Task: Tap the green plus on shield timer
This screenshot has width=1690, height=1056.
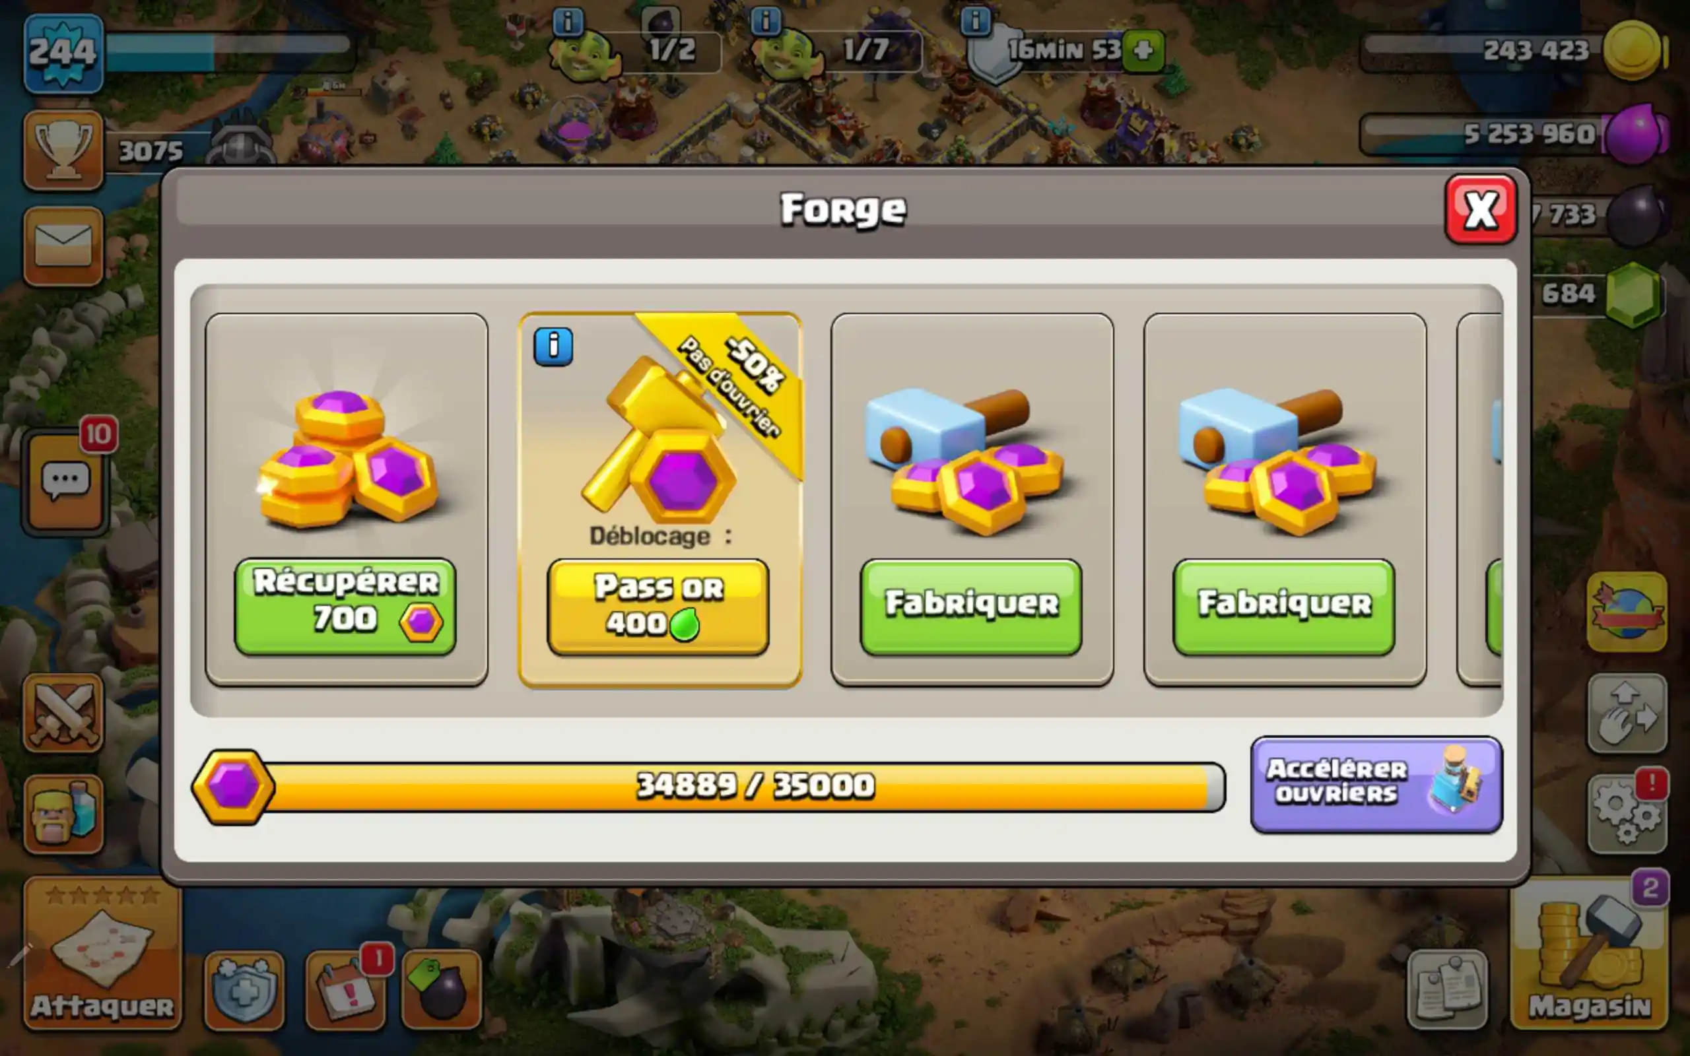Action: click(1143, 50)
